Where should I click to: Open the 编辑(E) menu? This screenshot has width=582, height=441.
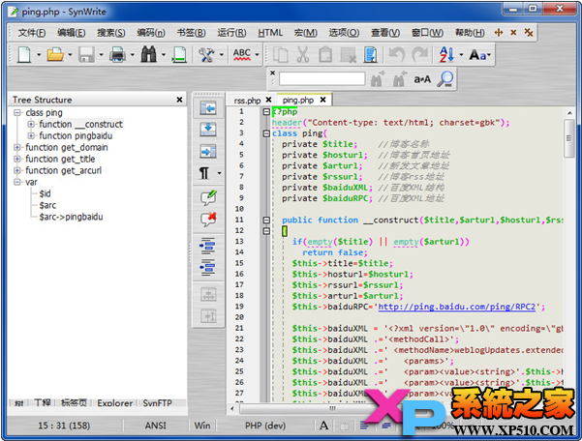click(72, 33)
